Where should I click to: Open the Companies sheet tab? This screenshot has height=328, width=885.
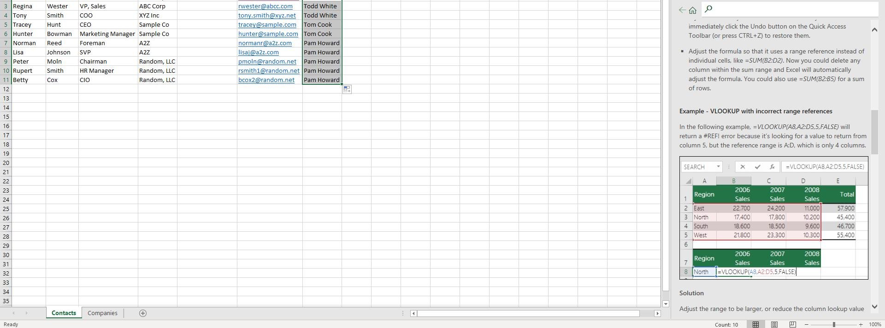(102, 313)
